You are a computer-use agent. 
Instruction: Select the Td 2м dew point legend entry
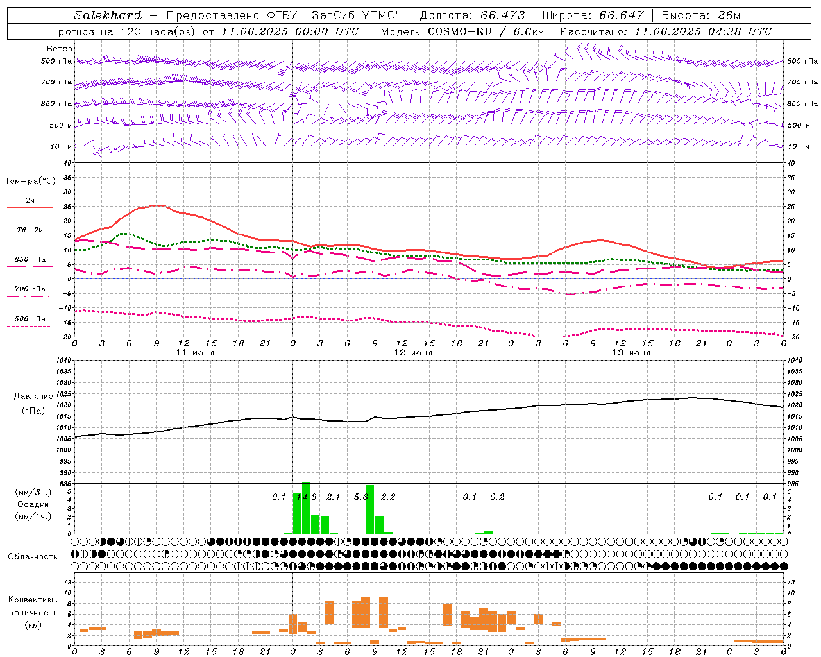tap(30, 230)
